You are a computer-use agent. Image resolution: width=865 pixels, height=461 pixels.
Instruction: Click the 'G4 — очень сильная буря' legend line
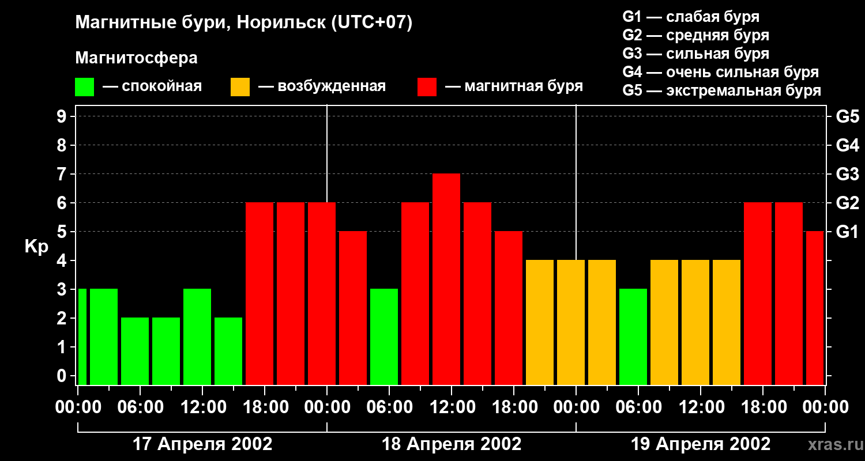(x=721, y=72)
